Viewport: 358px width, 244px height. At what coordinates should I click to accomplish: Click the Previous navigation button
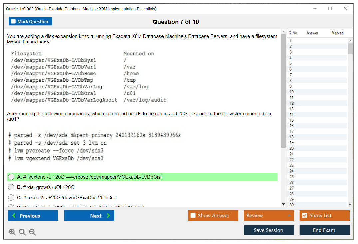pos(32,215)
